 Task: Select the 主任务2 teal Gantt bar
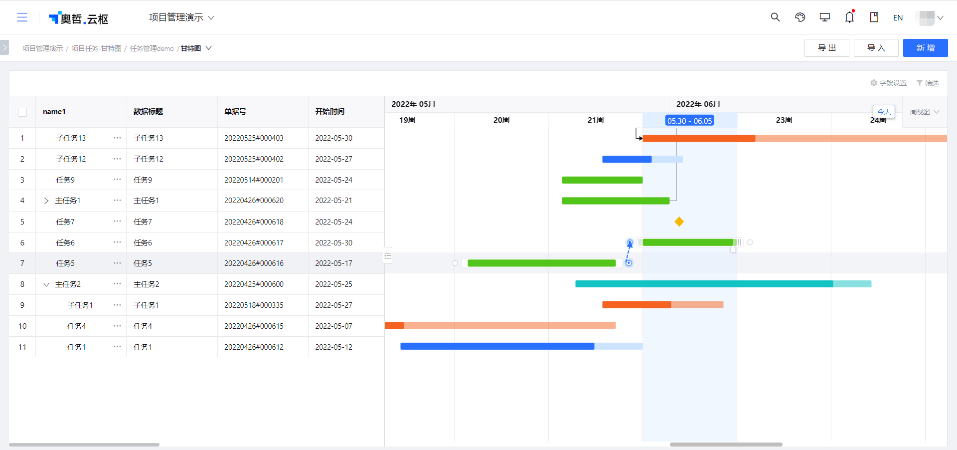[723, 284]
